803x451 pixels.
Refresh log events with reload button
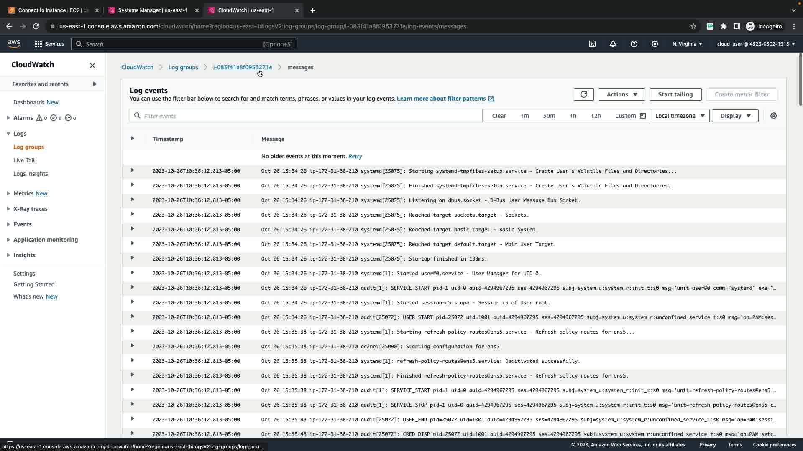[x=584, y=94]
